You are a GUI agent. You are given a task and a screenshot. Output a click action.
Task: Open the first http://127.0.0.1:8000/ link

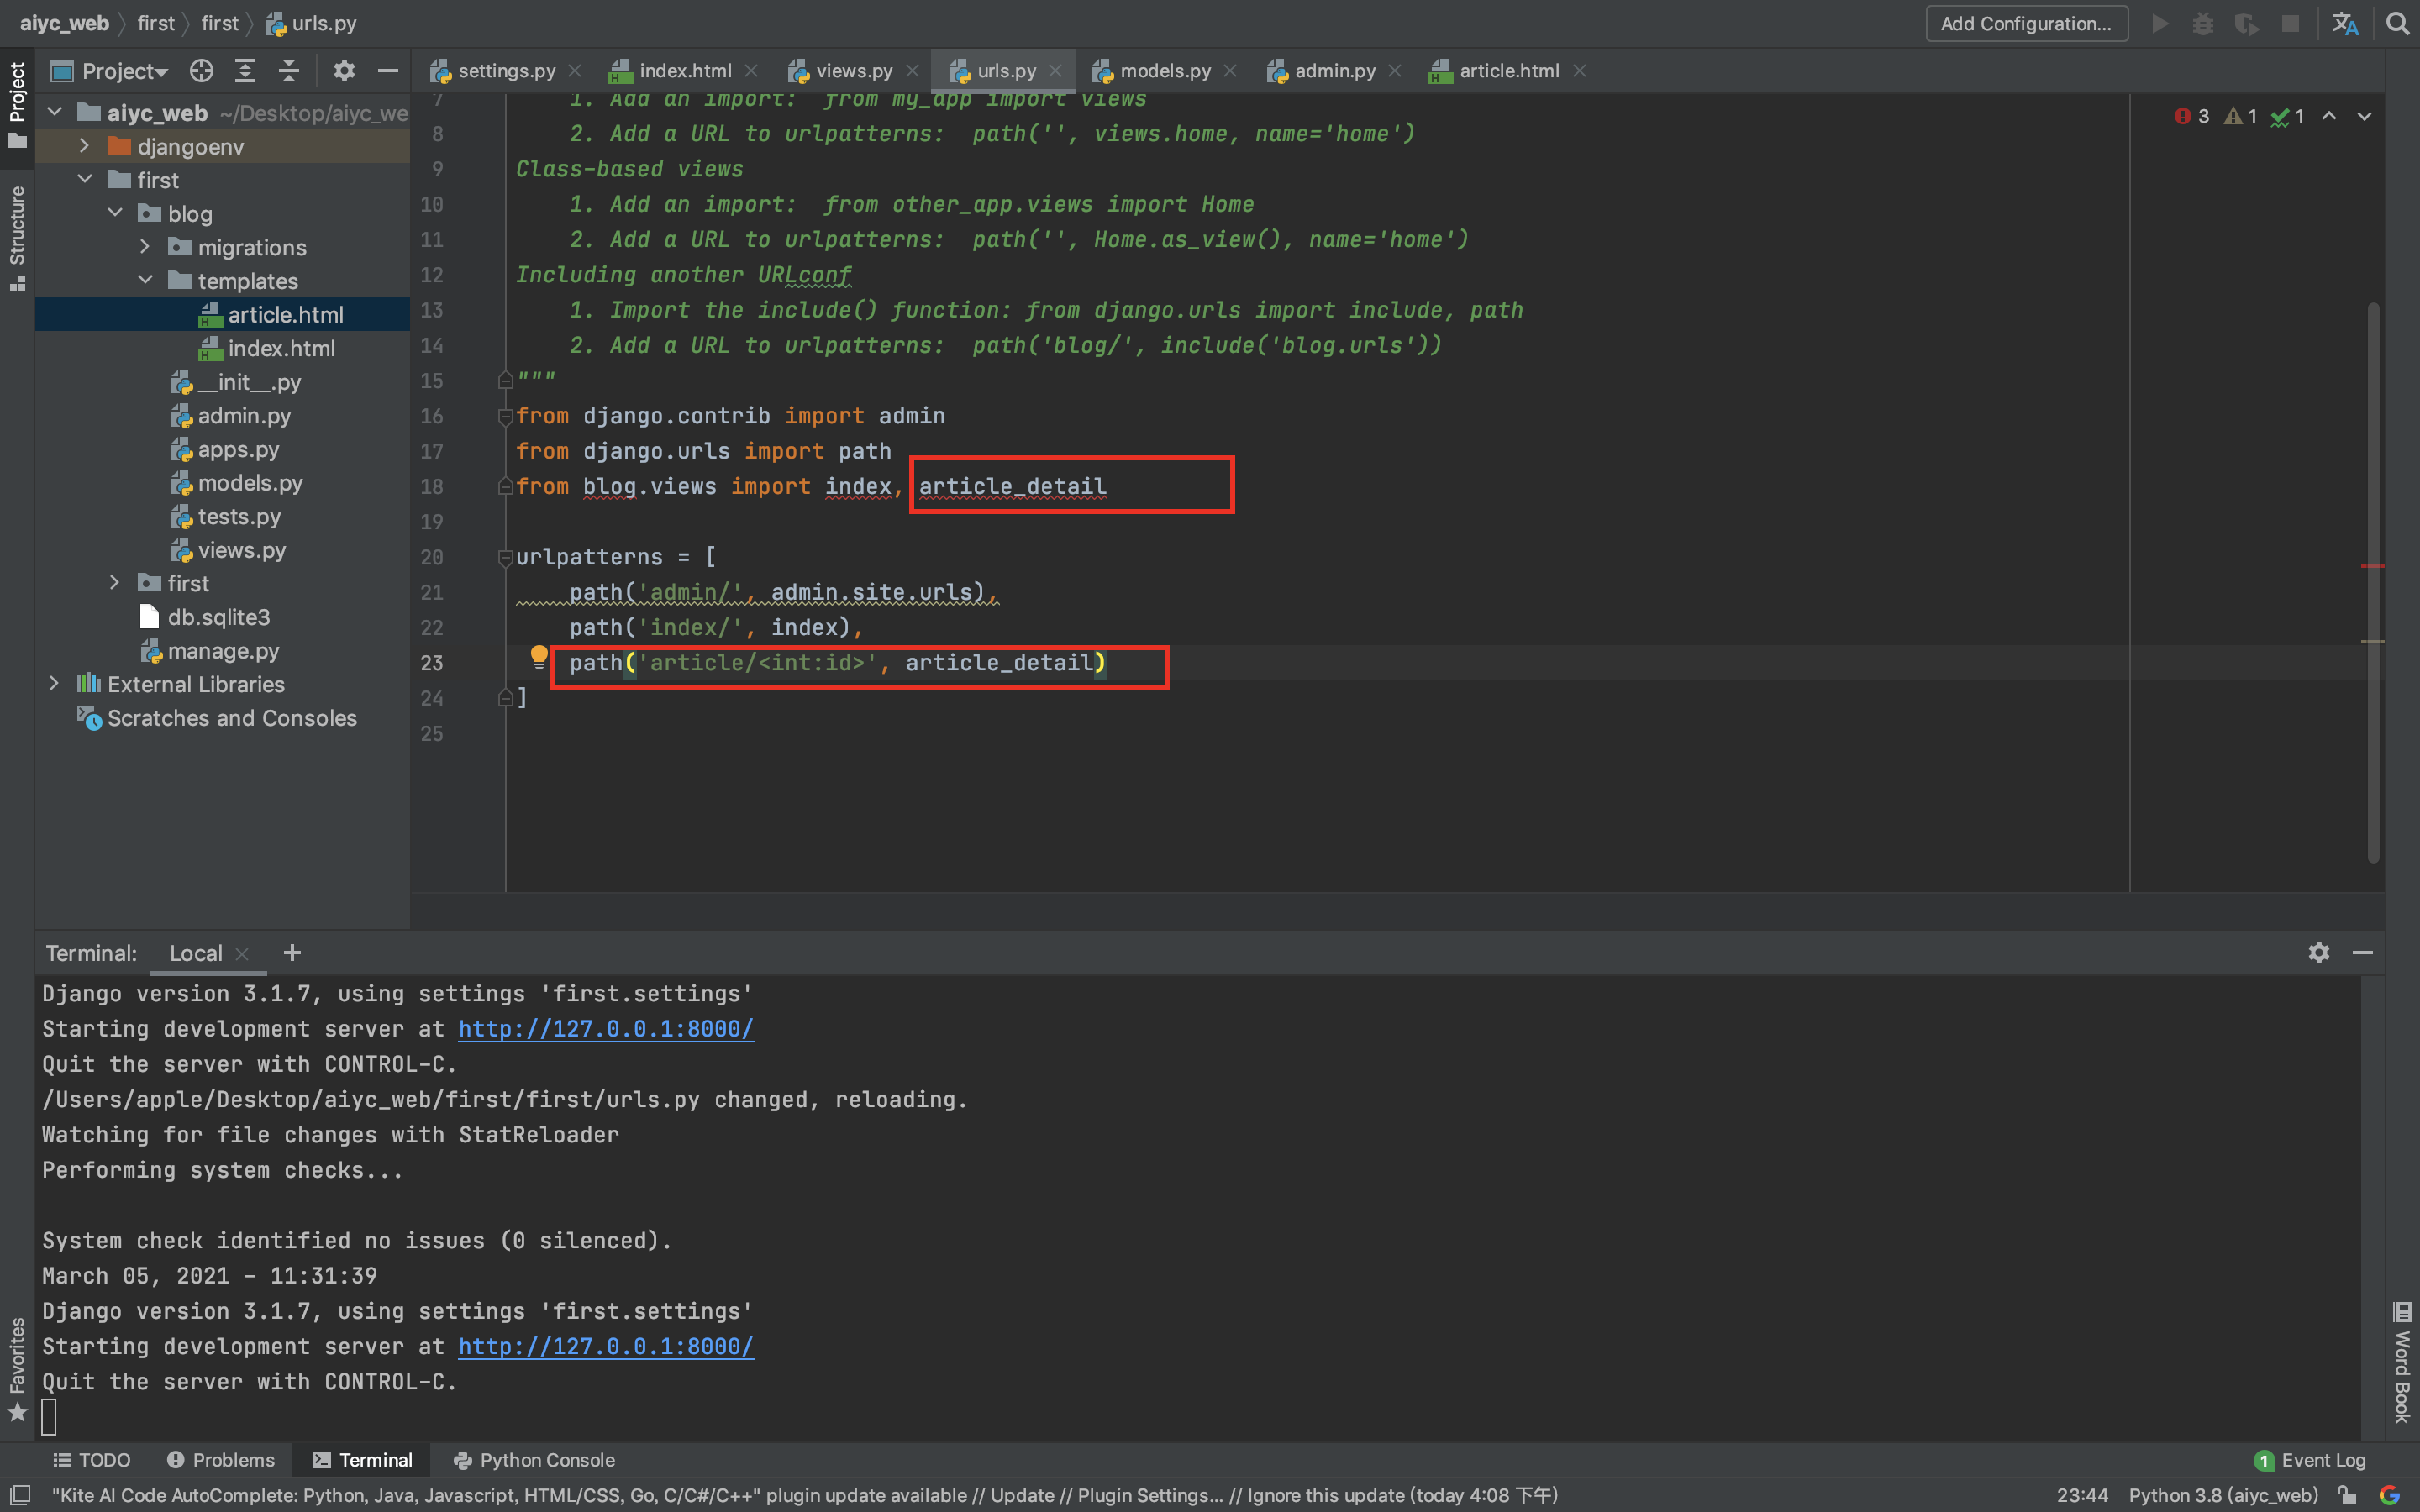(606, 1029)
